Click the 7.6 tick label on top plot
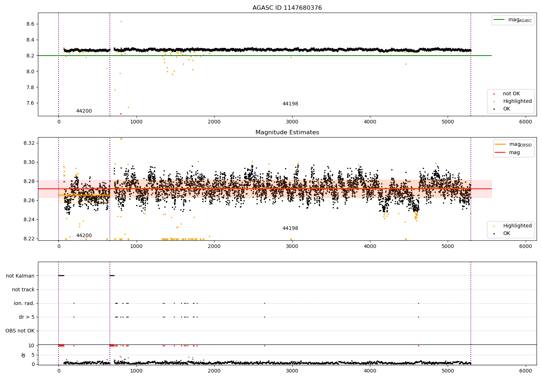 (30, 103)
